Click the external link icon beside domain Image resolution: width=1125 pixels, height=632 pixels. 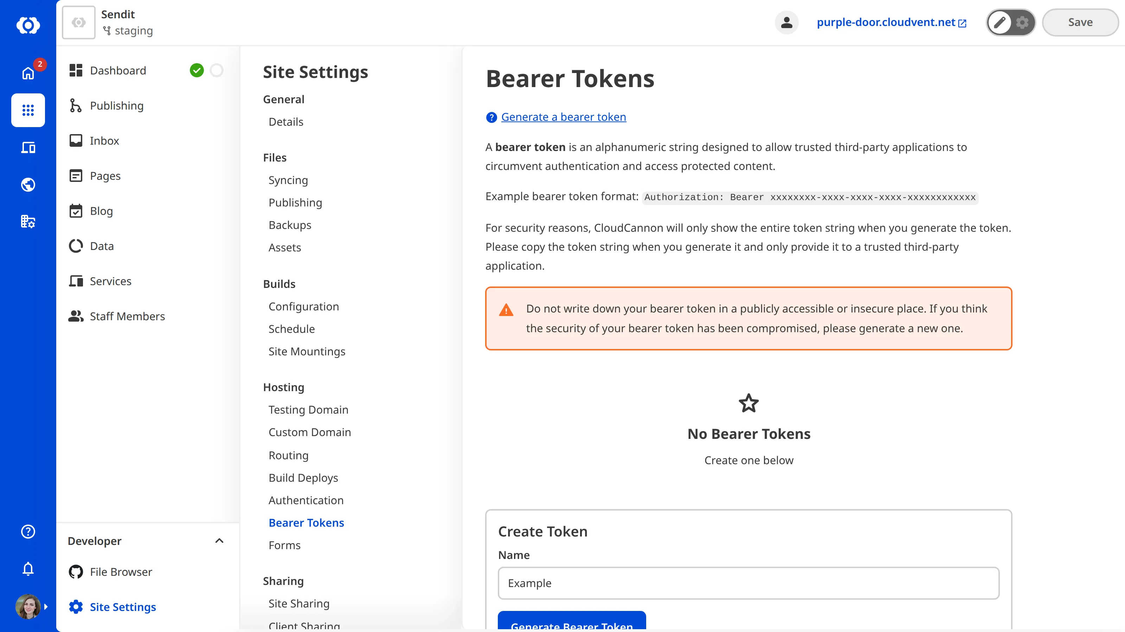click(962, 23)
